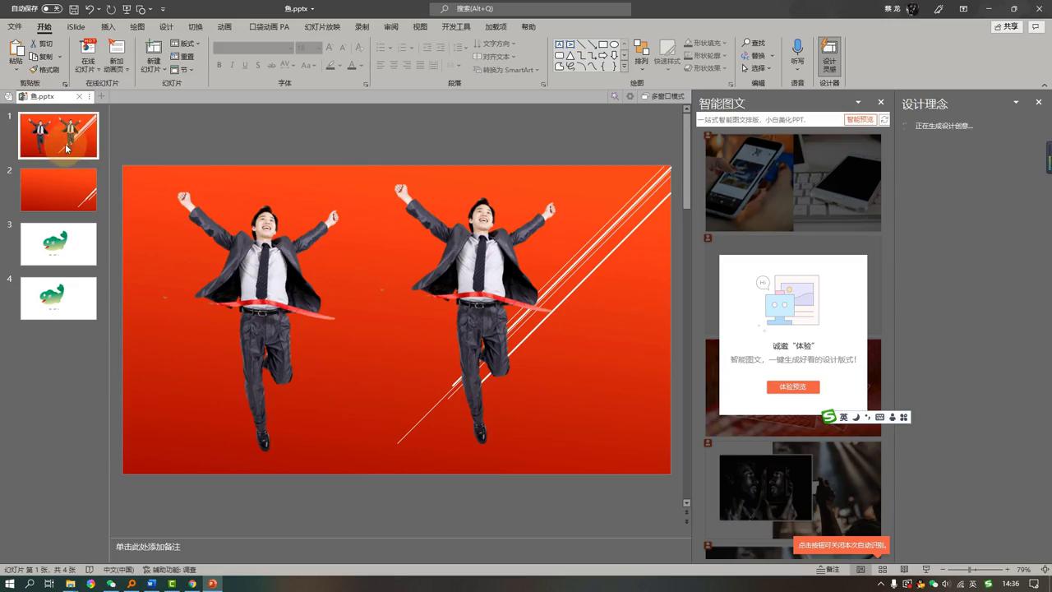Click the Save icon in quick access toolbar
Image resolution: width=1052 pixels, height=592 pixels.
pyautogui.click(x=74, y=9)
